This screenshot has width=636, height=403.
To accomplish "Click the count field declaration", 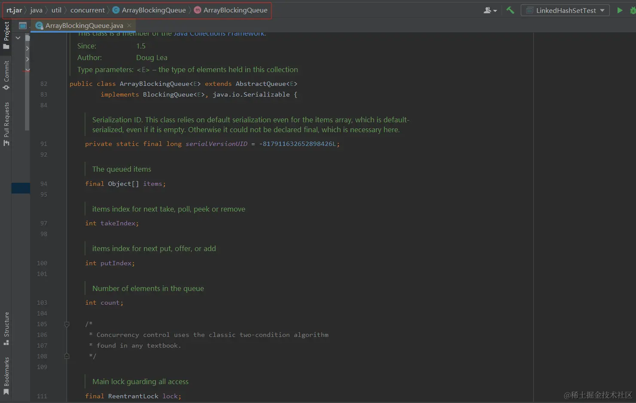I will point(110,303).
